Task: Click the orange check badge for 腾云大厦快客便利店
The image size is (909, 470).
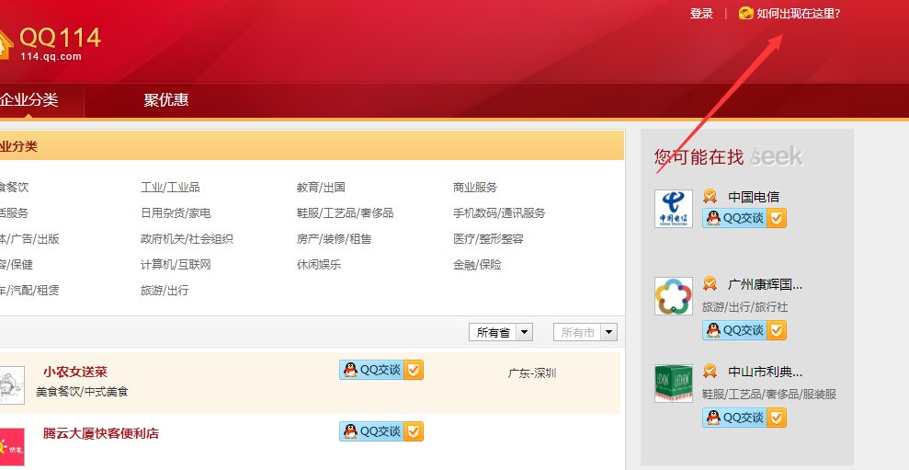Action: click(x=414, y=431)
